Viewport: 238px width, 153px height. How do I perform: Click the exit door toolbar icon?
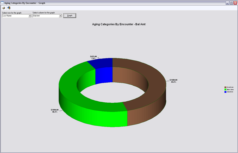pos(9,8)
